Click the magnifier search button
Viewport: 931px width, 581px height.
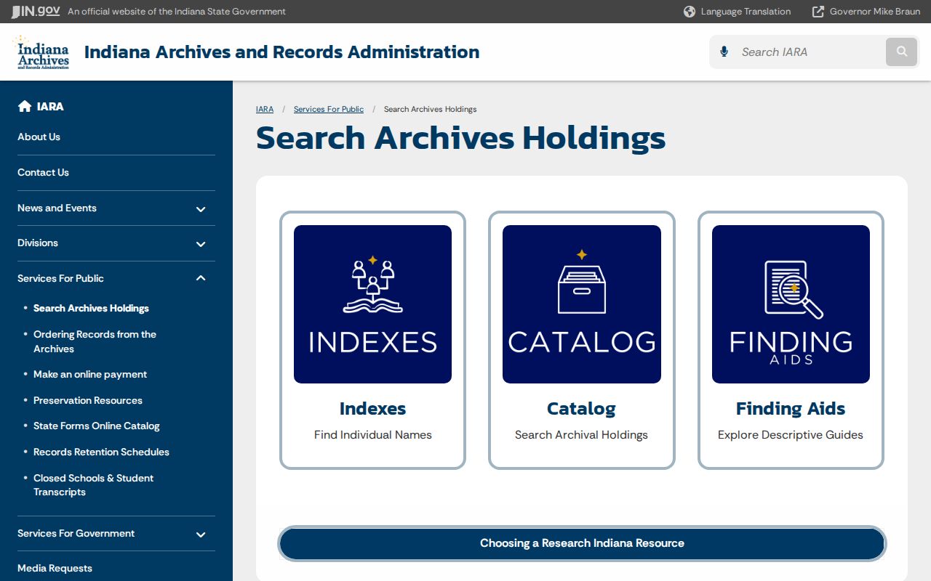(x=902, y=52)
